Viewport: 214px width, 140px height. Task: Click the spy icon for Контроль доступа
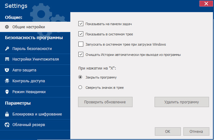(7, 81)
